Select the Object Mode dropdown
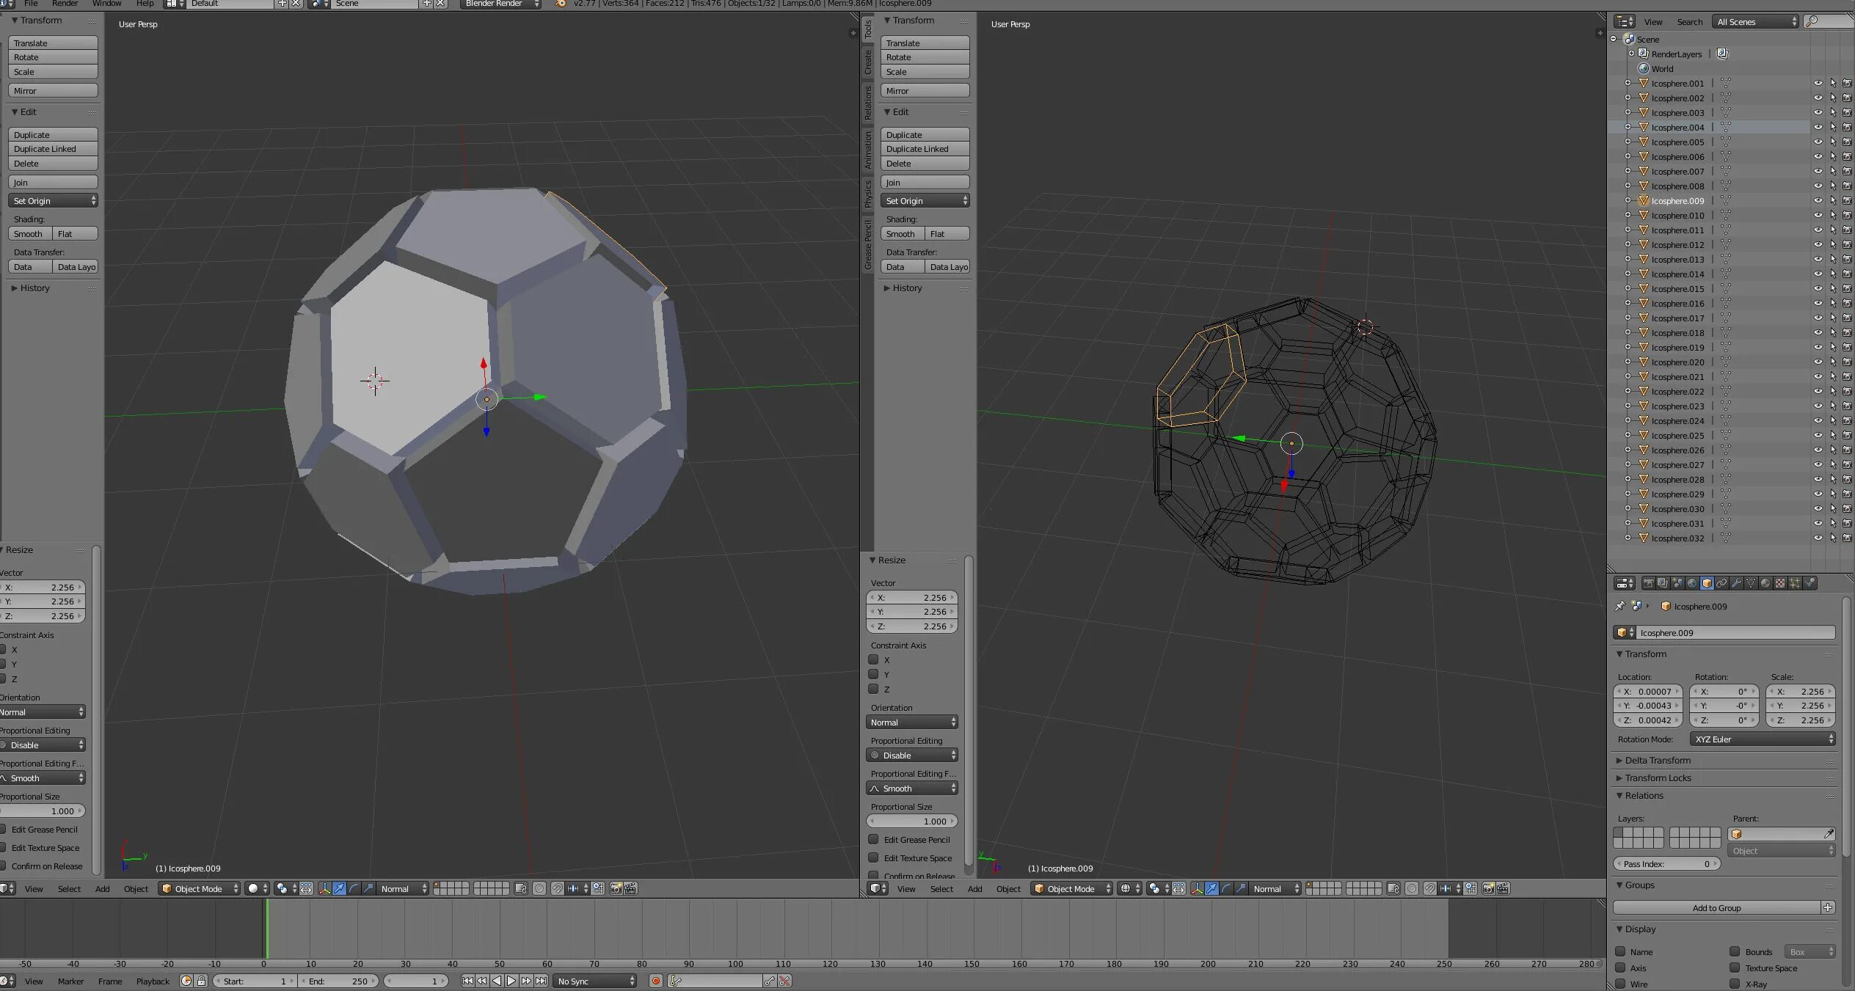This screenshot has width=1855, height=991. point(200,887)
